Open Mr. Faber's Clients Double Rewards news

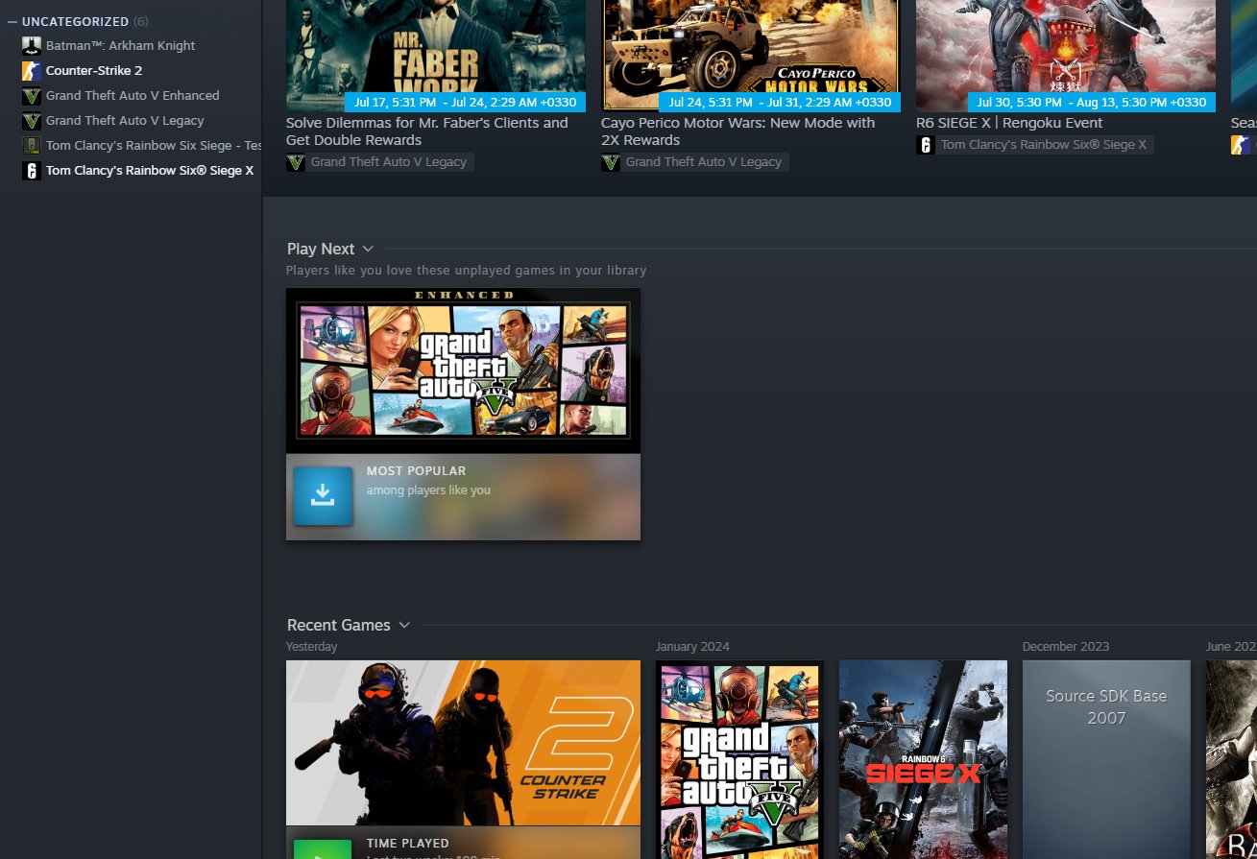[x=427, y=131]
